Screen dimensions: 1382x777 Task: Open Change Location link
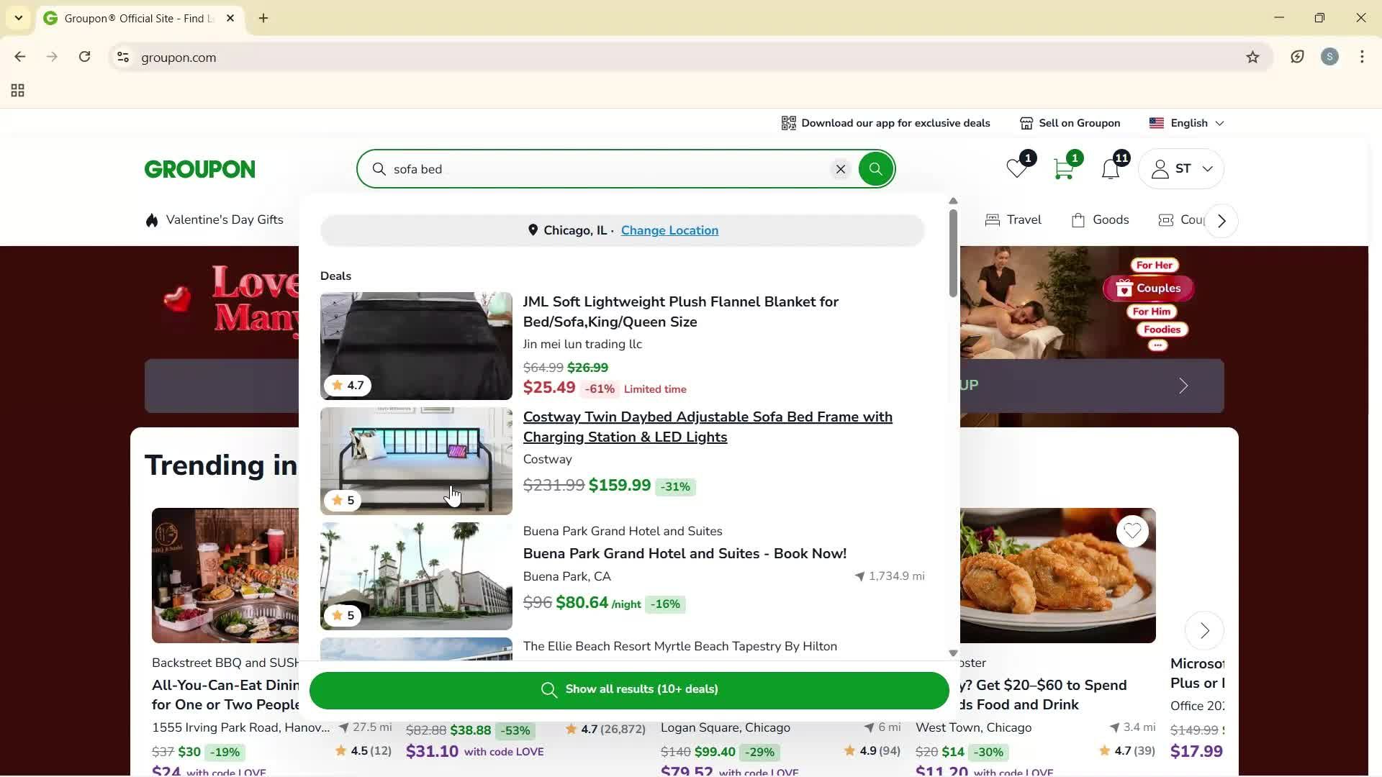pyautogui.click(x=669, y=230)
